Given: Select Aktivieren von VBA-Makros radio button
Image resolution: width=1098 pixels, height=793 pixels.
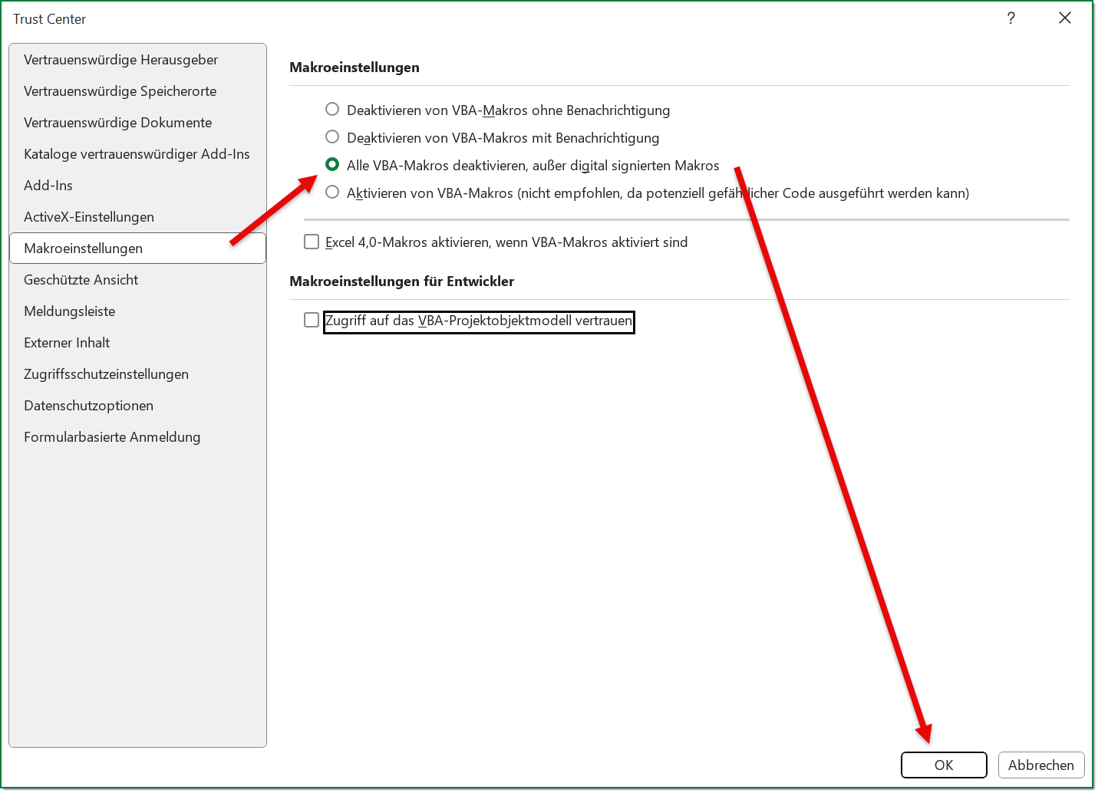Looking at the screenshot, I should (332, 192).
